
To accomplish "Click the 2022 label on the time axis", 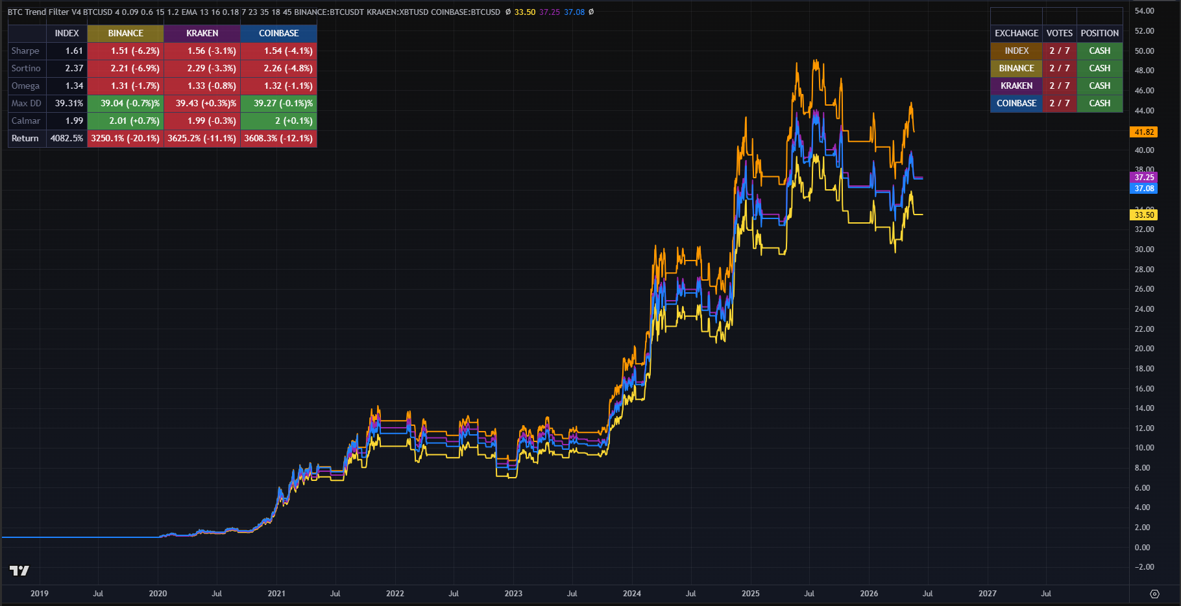I will tap(395, 593).
